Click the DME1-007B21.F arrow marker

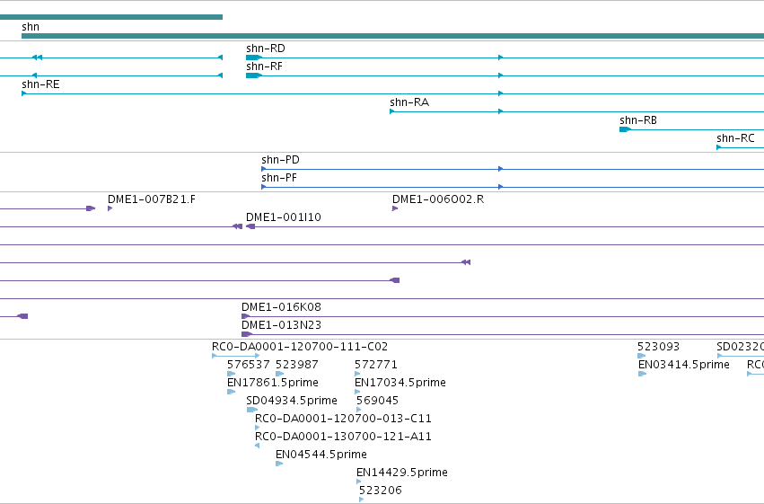[110, 208]
